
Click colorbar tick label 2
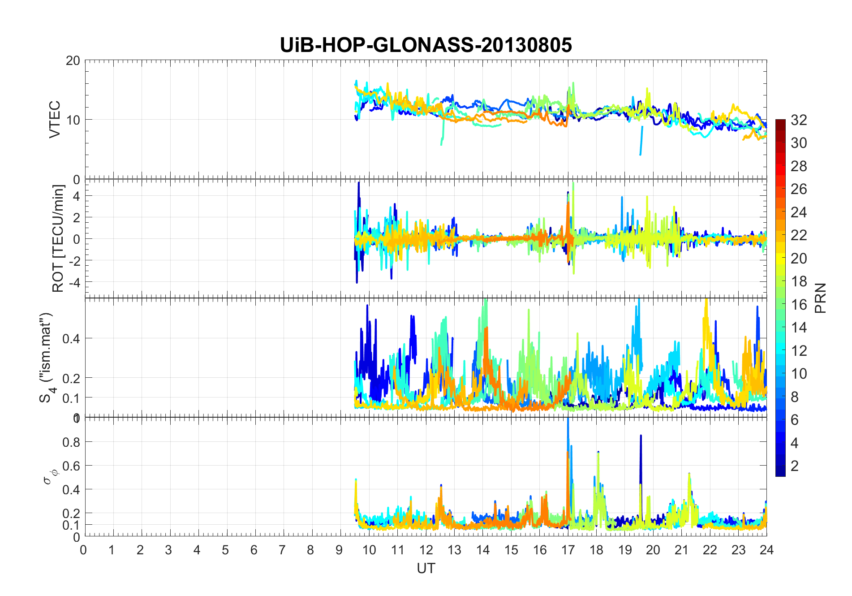click(x=795, y=466)
